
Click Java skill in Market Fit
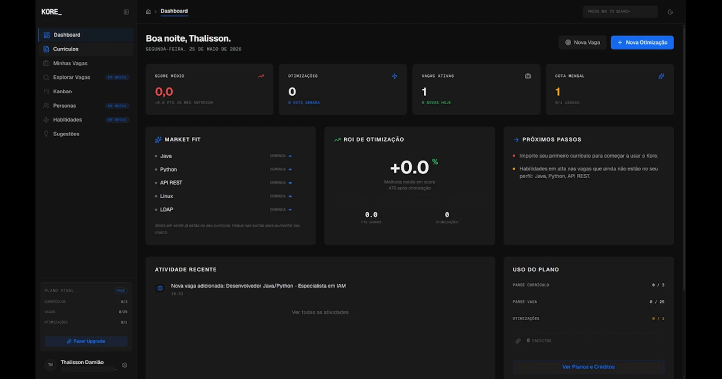(166, 156)
